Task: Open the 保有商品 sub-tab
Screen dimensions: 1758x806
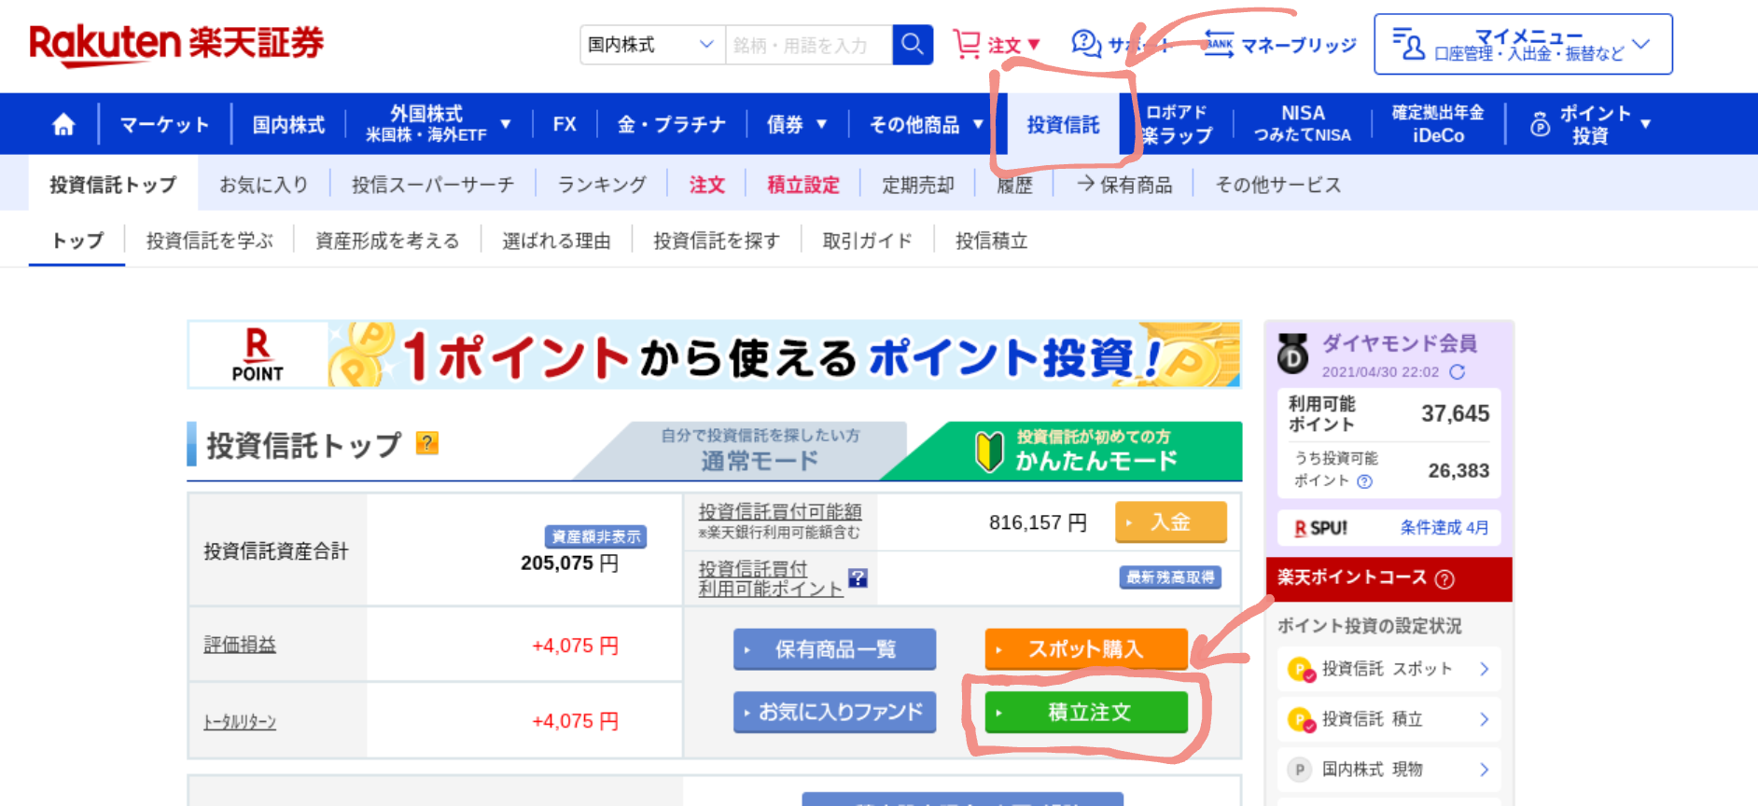Action: click(1124, 185)
